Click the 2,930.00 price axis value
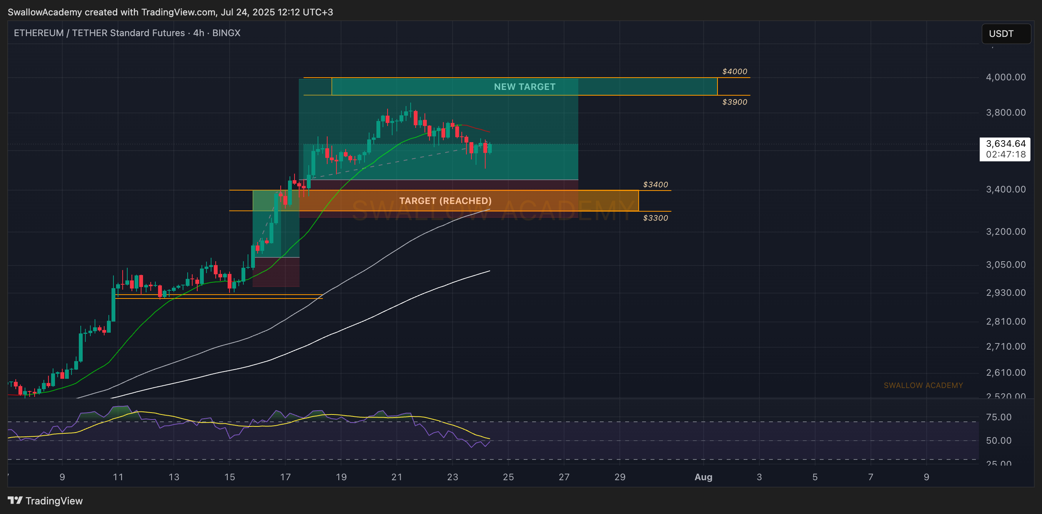Image resolution: width=1042 pixels, height=514 pixels. tap(1005, 293)
